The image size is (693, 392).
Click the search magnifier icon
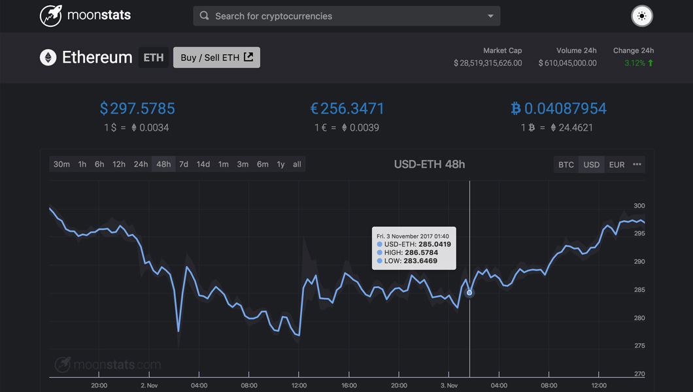coord(204,16)
